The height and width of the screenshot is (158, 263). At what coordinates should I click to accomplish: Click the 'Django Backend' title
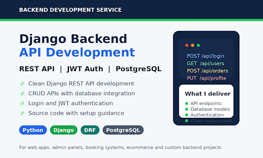point(73,39)
